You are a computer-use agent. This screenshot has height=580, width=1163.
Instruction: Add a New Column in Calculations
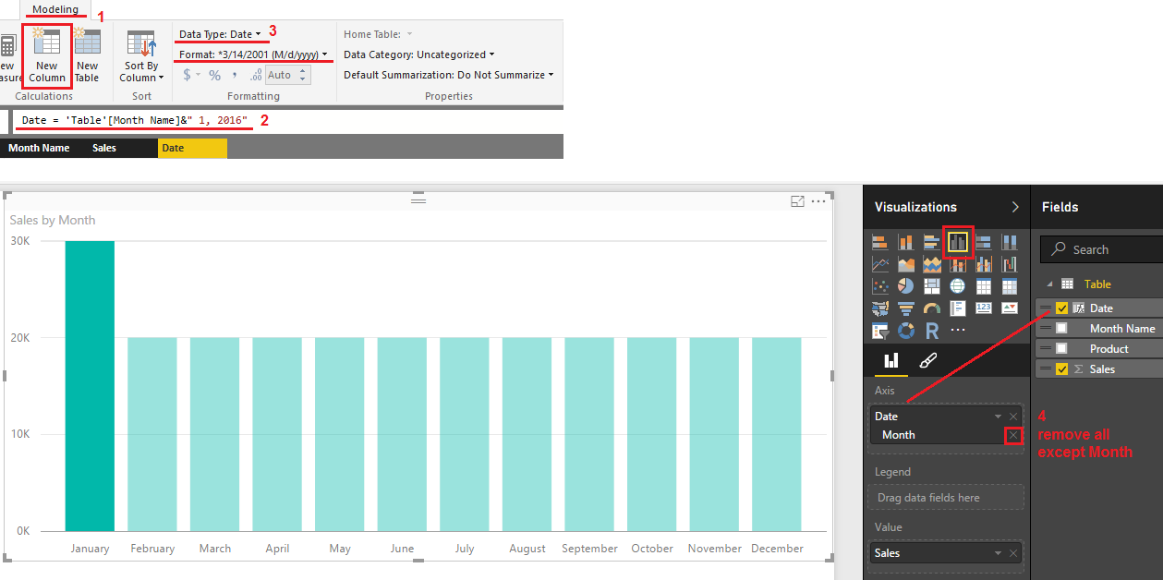point(47,55)
